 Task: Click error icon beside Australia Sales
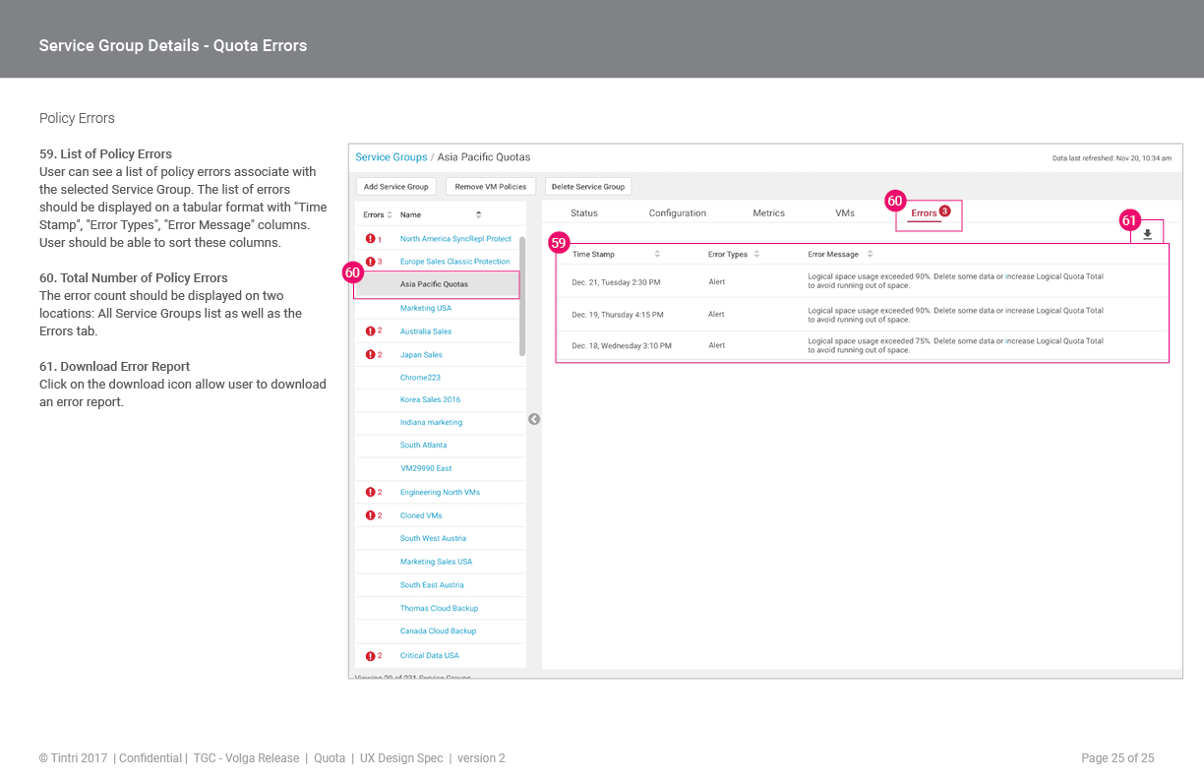(371, 331)
